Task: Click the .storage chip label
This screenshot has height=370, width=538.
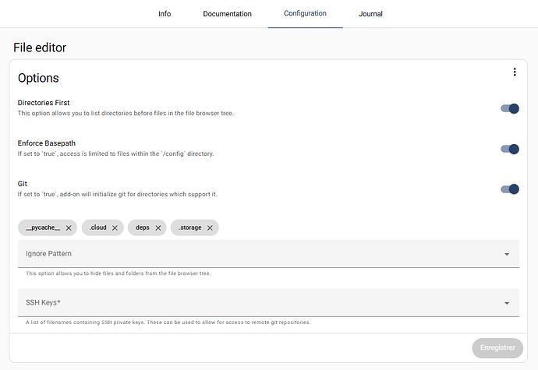Action: [189, 227]
